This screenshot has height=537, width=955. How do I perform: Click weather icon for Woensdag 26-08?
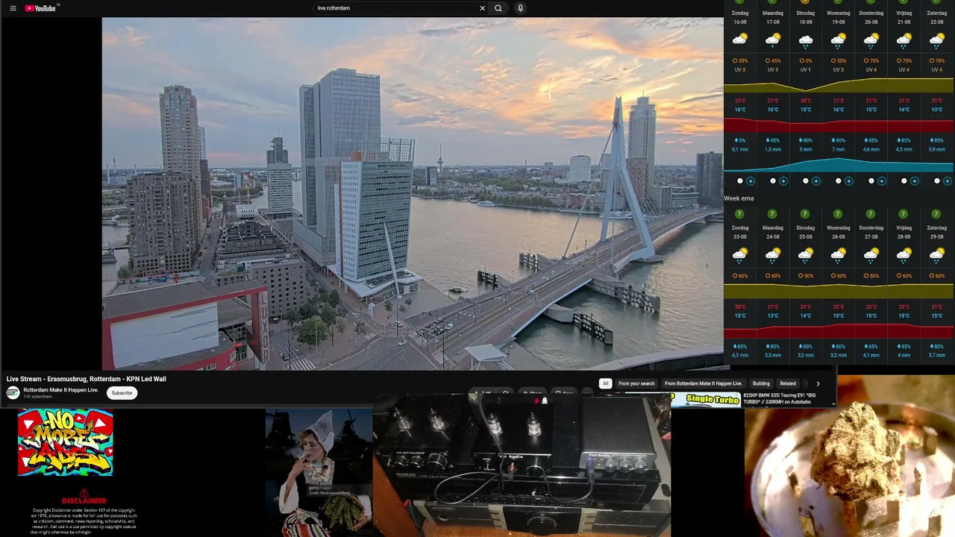[x=839, y=255]
